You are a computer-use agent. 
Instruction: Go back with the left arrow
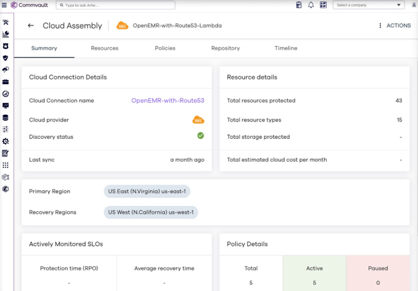(31, 26)
